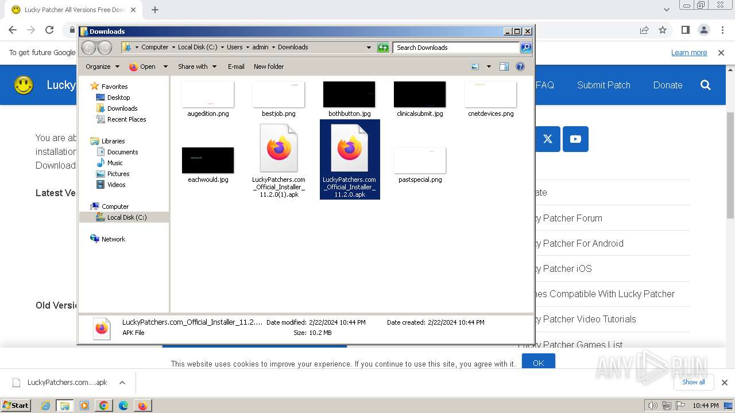Expand the Open button dropdown arrow

coord(165,67)
